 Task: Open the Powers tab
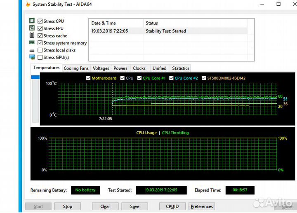[x=120, y=68]
